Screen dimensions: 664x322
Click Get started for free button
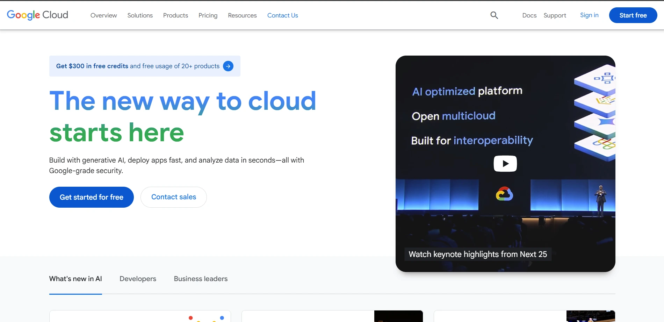pyautogui.click(x=92, y=197)
